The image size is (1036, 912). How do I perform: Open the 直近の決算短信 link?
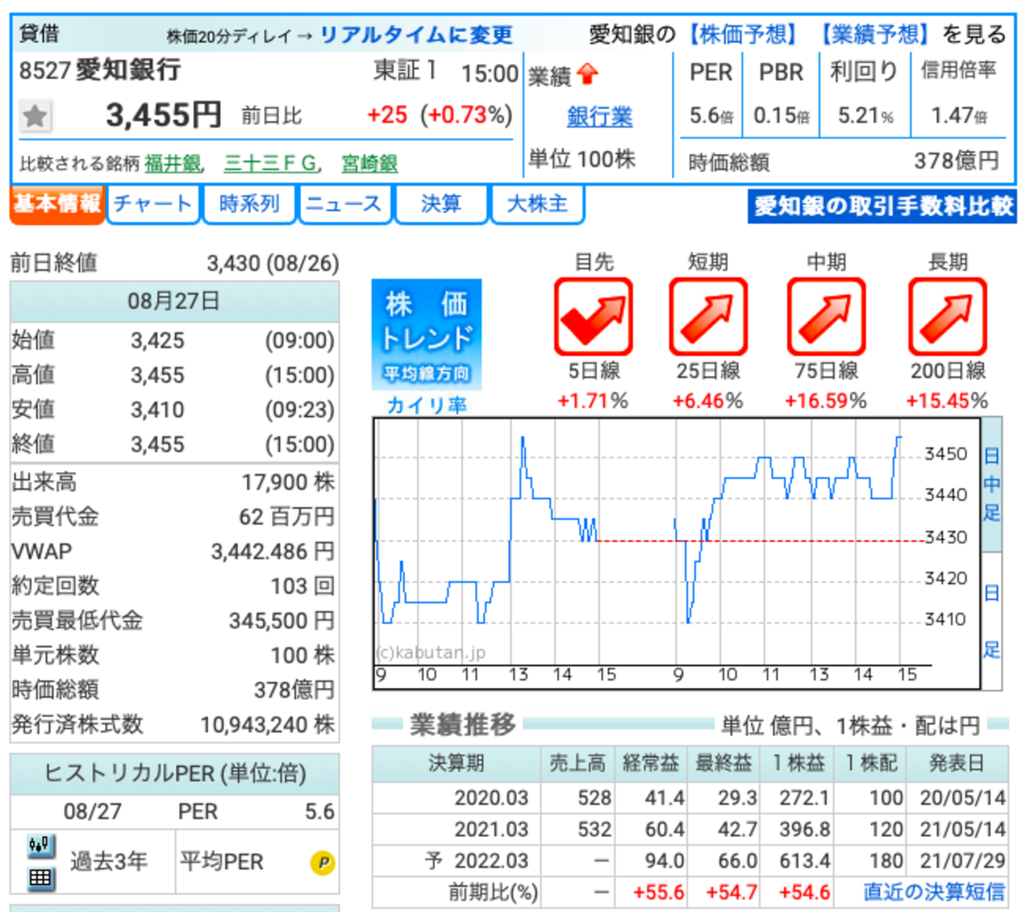934,891
